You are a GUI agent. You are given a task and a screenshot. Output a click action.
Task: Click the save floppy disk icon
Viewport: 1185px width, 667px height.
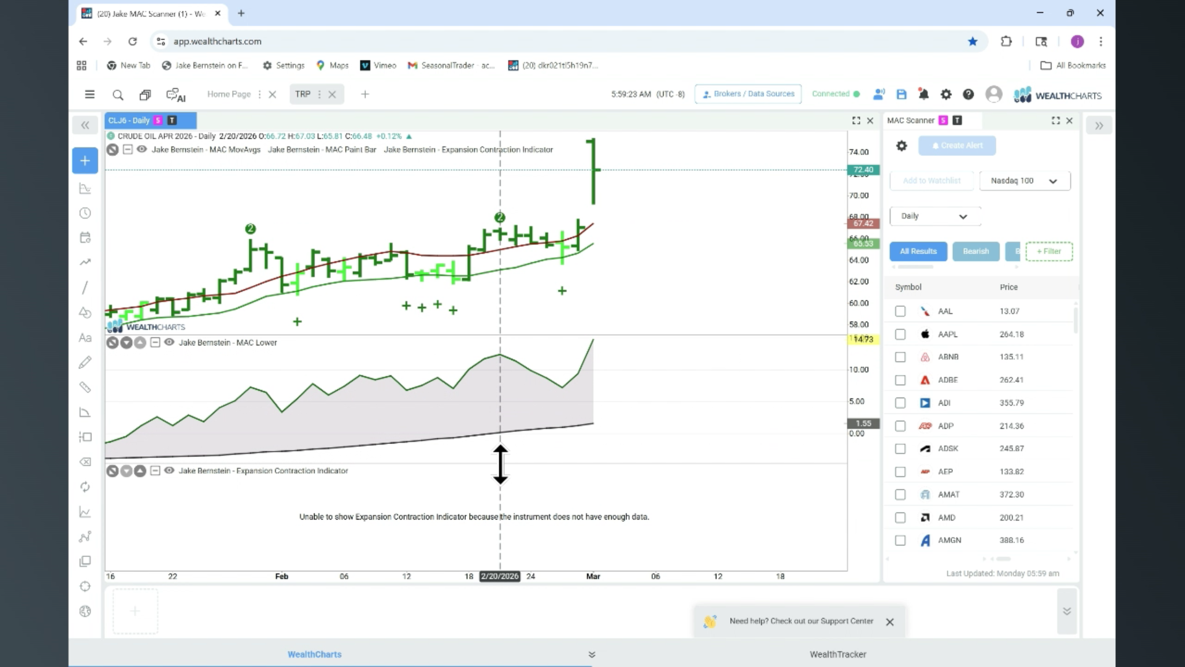coord(901,94)
